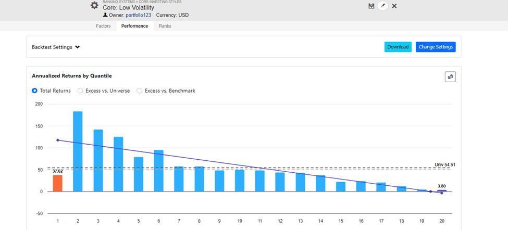Switch to the Factors tab

click(103, 26)
